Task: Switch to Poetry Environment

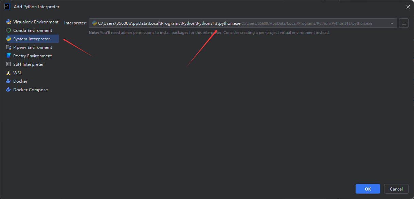Action: tap(33, 56)
